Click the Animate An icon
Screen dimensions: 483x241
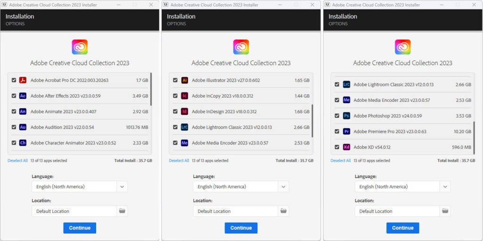[23, 112]
